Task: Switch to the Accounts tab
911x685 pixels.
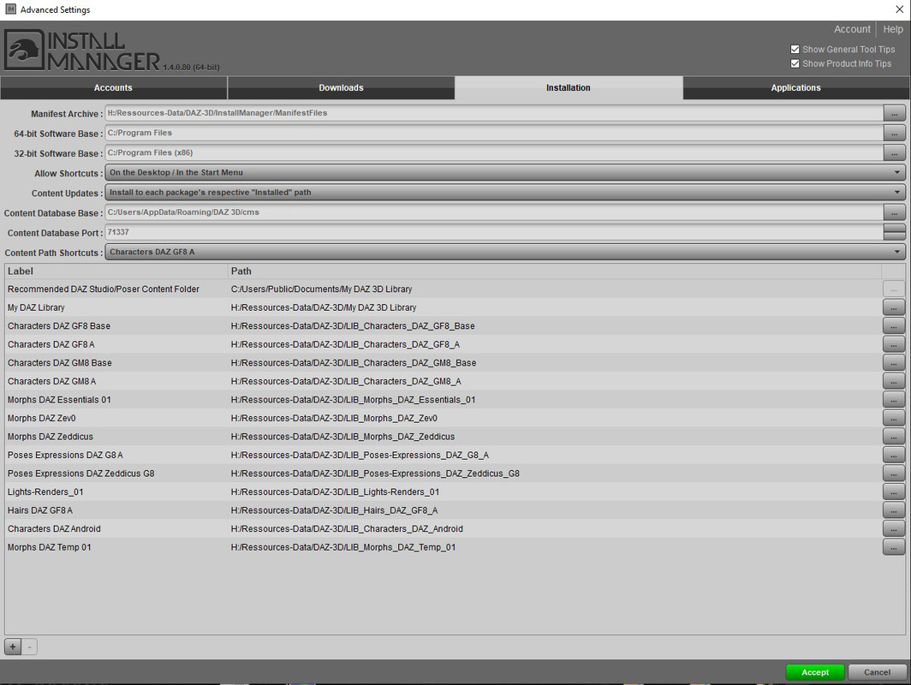Action: pos(113,87)
